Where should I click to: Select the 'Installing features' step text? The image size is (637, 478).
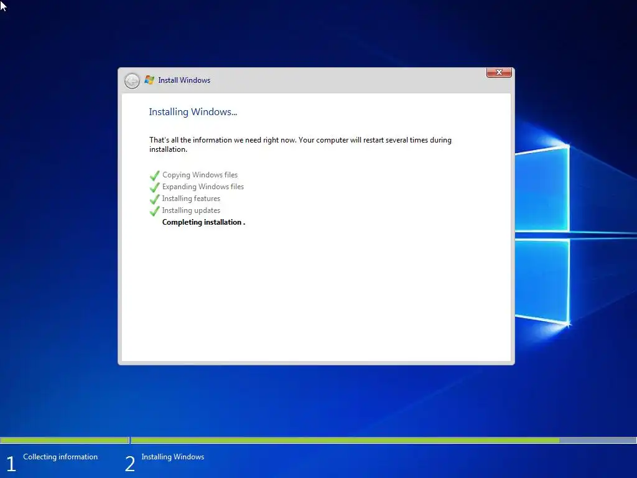point(191,199)
